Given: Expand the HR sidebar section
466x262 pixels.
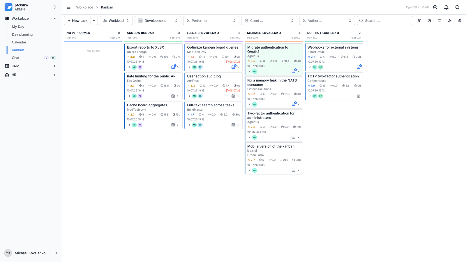Looking at the screenshot, I should (54, 75).
